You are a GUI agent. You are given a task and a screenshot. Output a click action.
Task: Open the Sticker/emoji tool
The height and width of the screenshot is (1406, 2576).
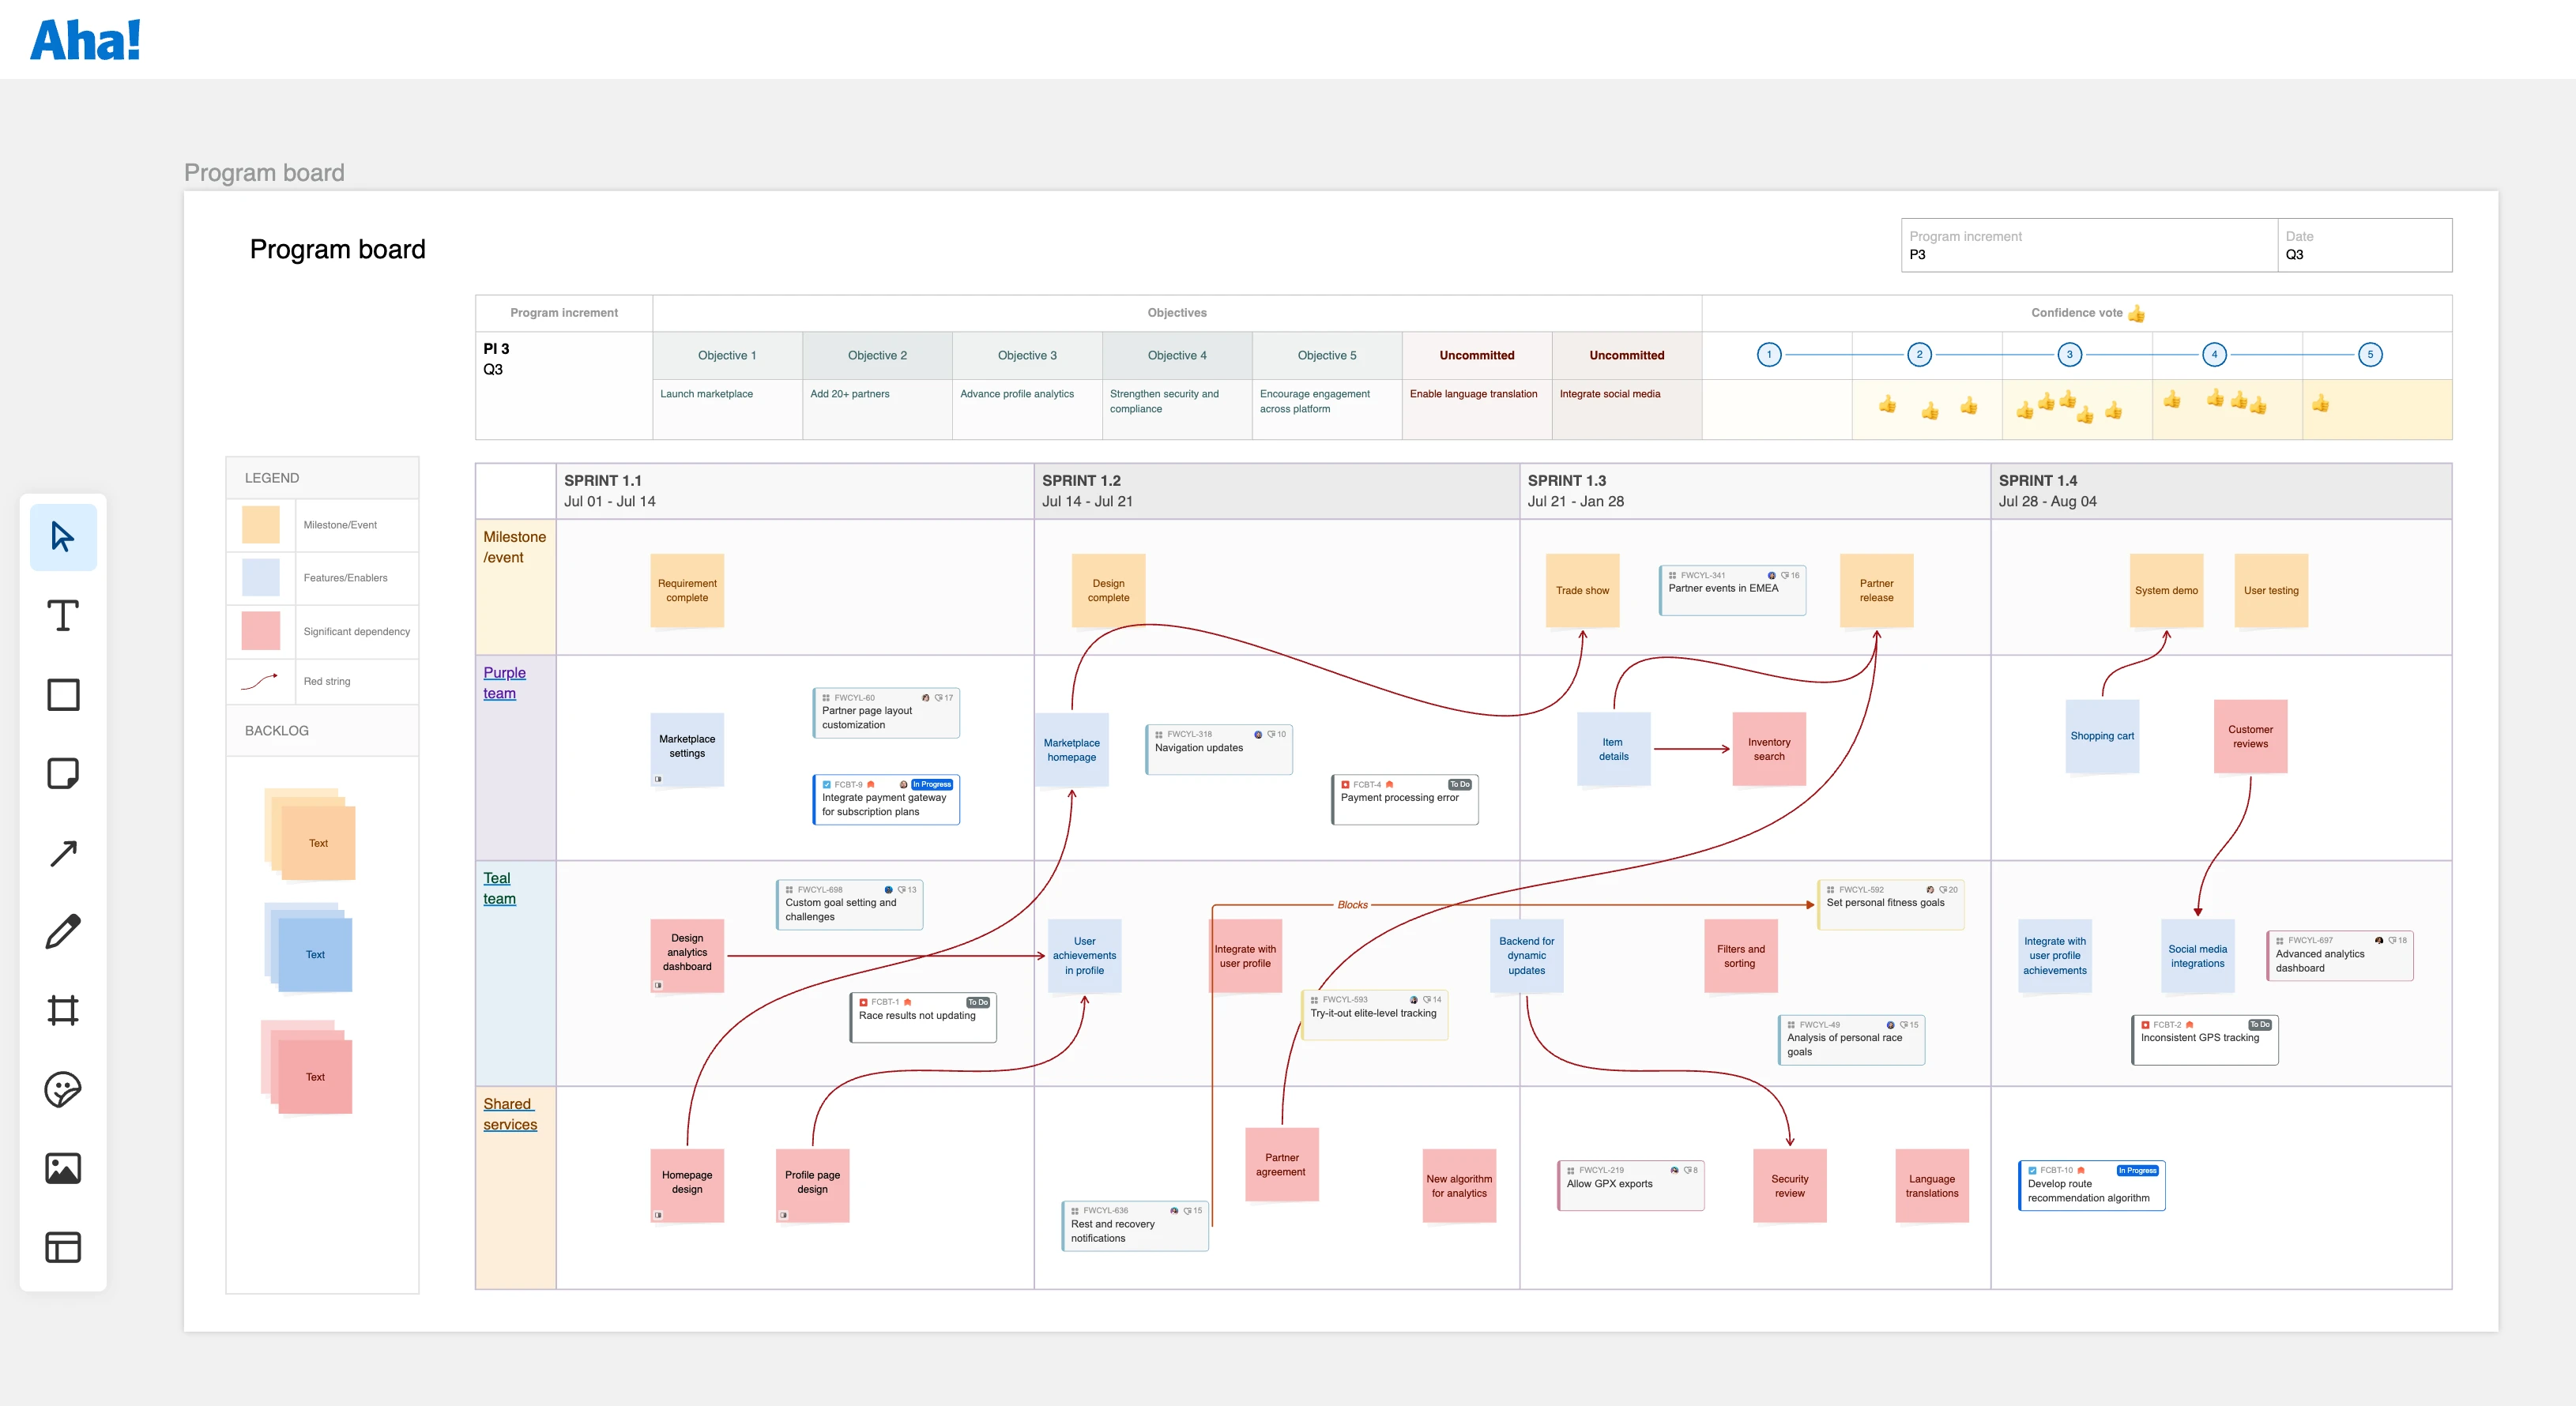click(63, 1089)
